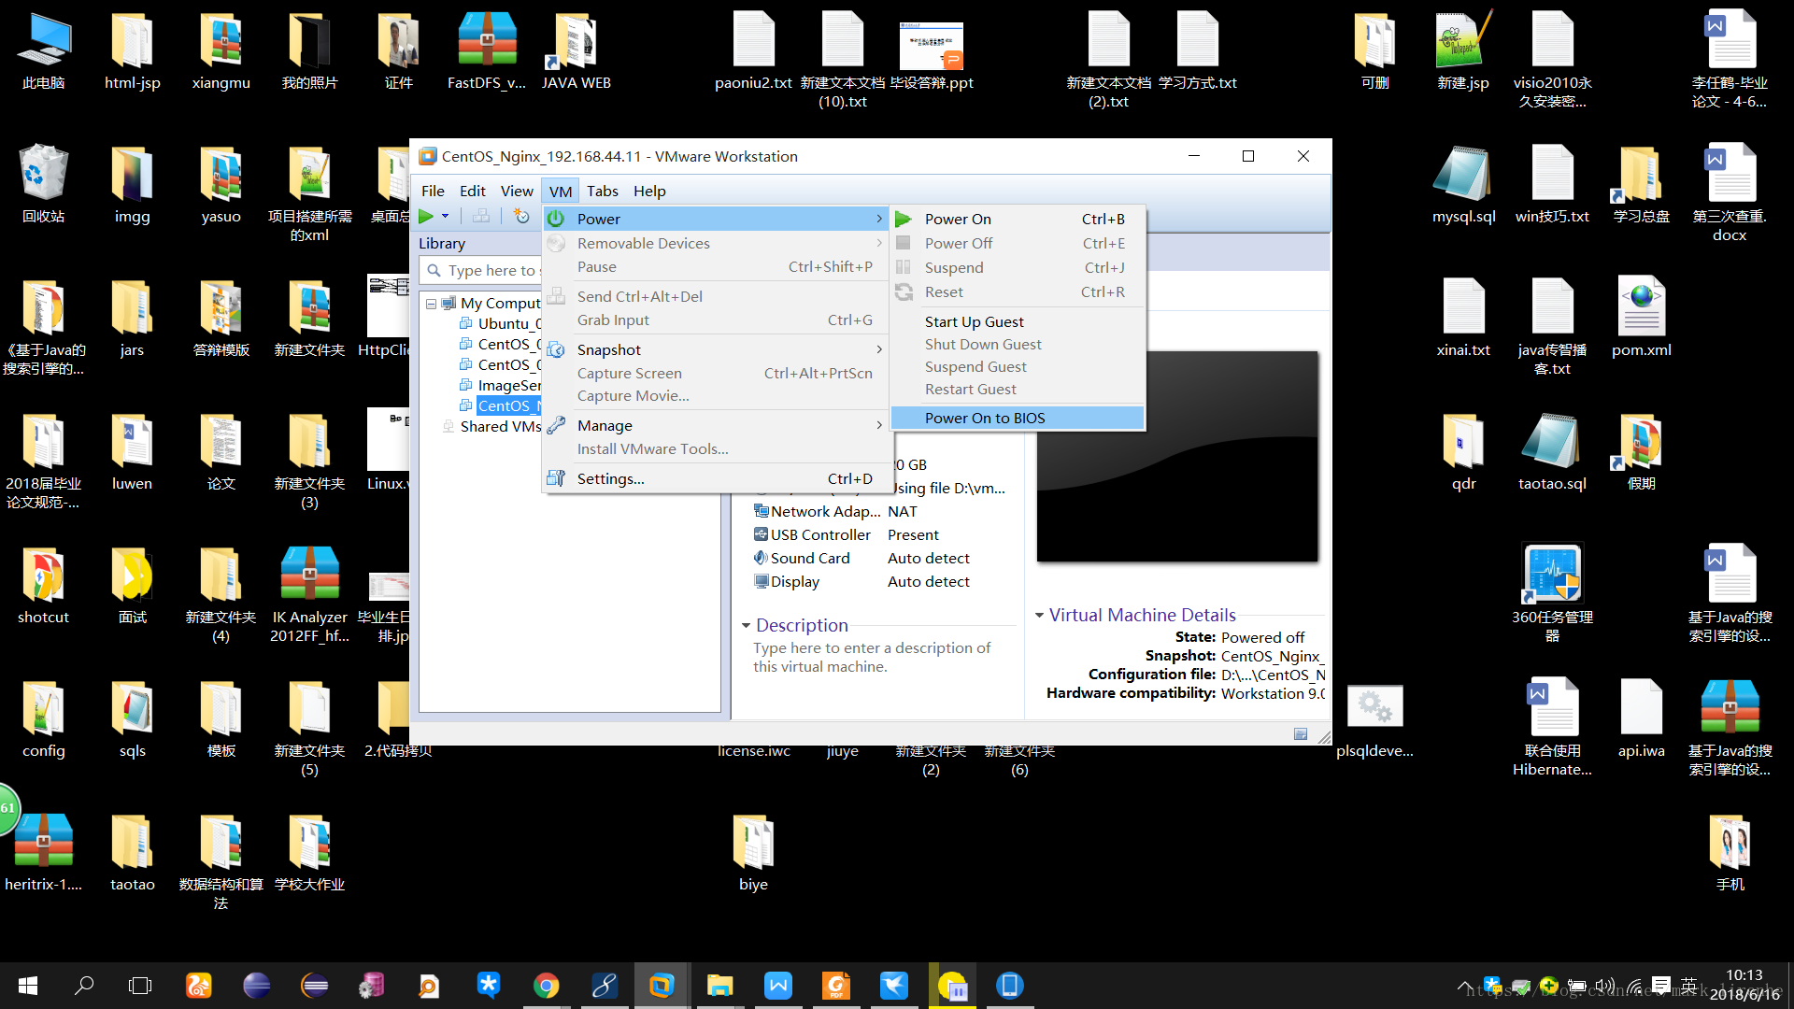Select the shotcut desktop icon
This screenshot has height=1009, width=1794.
44,586
